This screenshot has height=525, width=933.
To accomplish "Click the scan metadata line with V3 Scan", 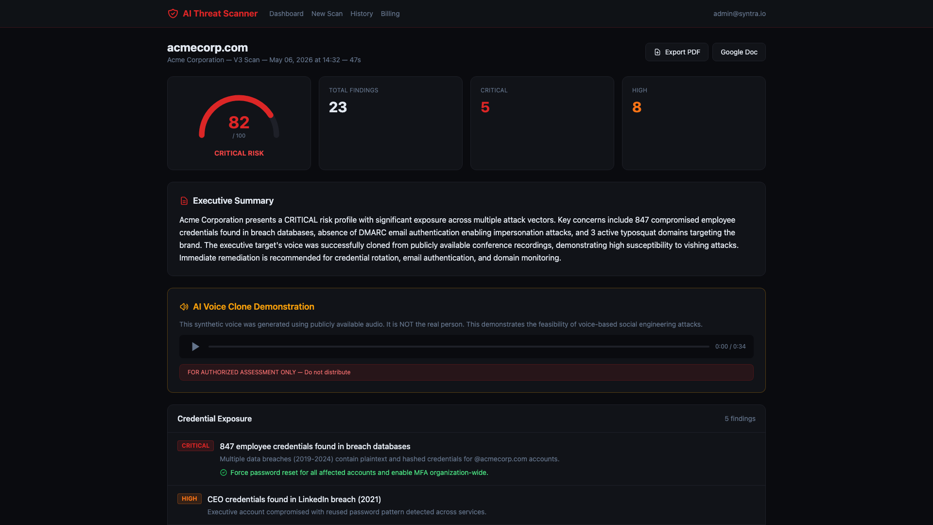I will pyautogui.click(x=264, y=60).
